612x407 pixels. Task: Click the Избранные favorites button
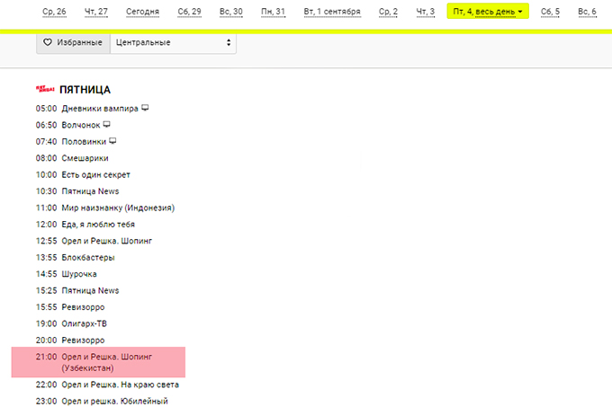pos(74,42)
